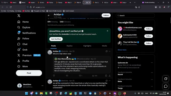The width and height of the screenshot is (171, 96).
Task: Open Beba trending topic
Action: coord(120,81)
